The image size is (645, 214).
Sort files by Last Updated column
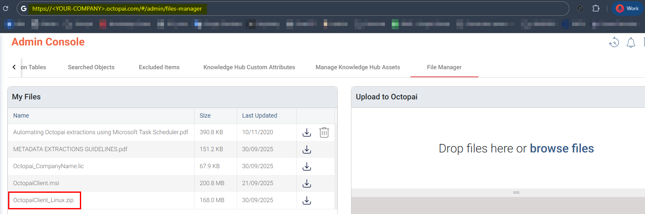tap(259, 115)
